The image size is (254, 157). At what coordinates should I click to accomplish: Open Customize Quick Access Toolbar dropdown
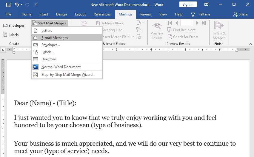(36, 5)
